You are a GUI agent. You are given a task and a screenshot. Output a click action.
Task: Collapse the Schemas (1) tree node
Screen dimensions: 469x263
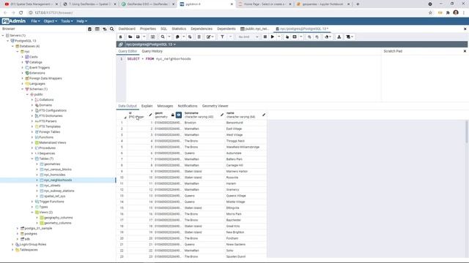click(23, 89)
